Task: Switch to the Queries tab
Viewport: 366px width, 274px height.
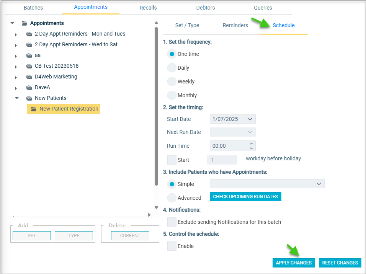Action: (263, 8)
